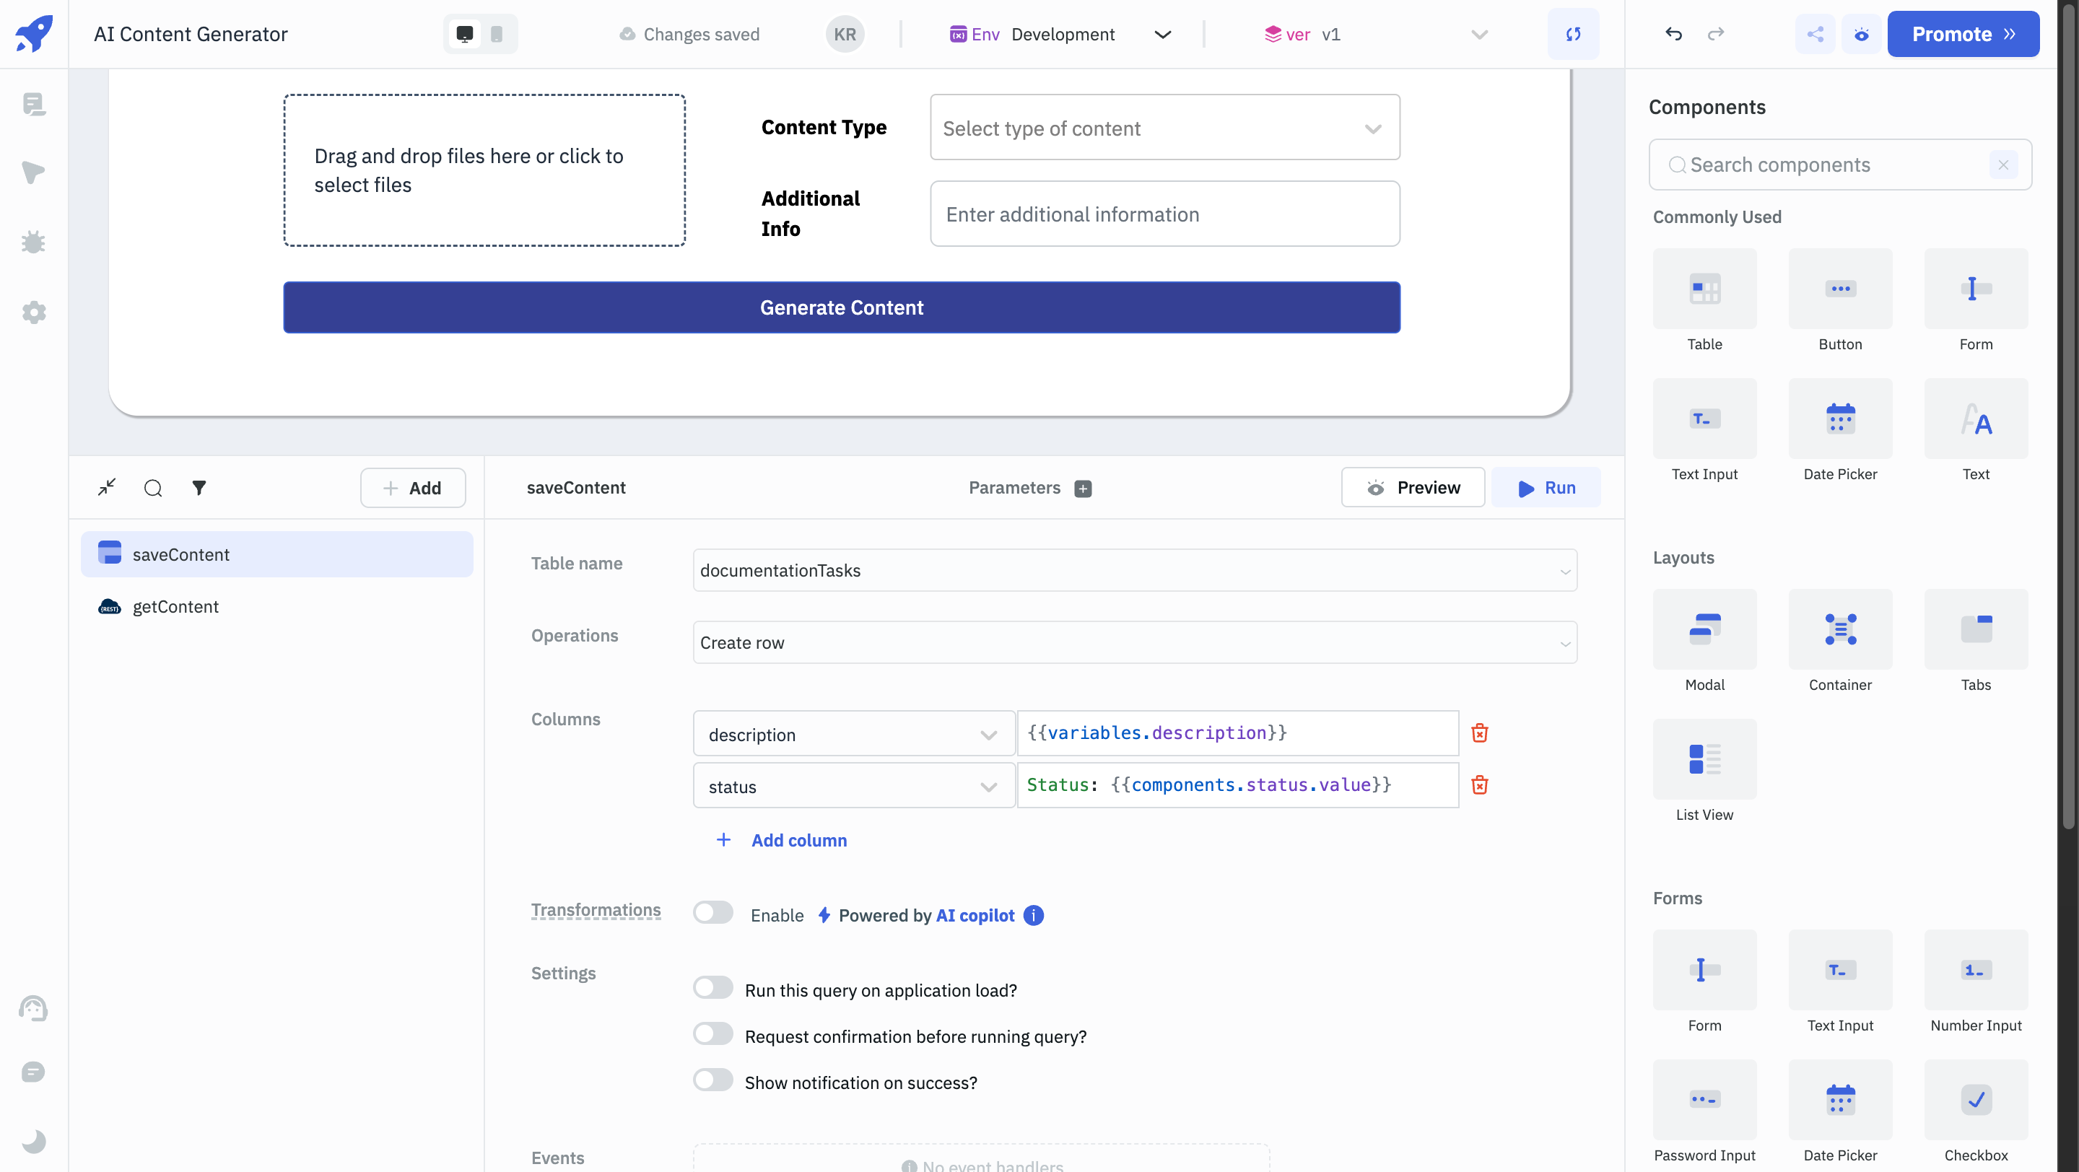This screenshot has height=1172, width=2079.
Task: Select the getContent query item
Action: pyautogui.click(x=175, y=605)
